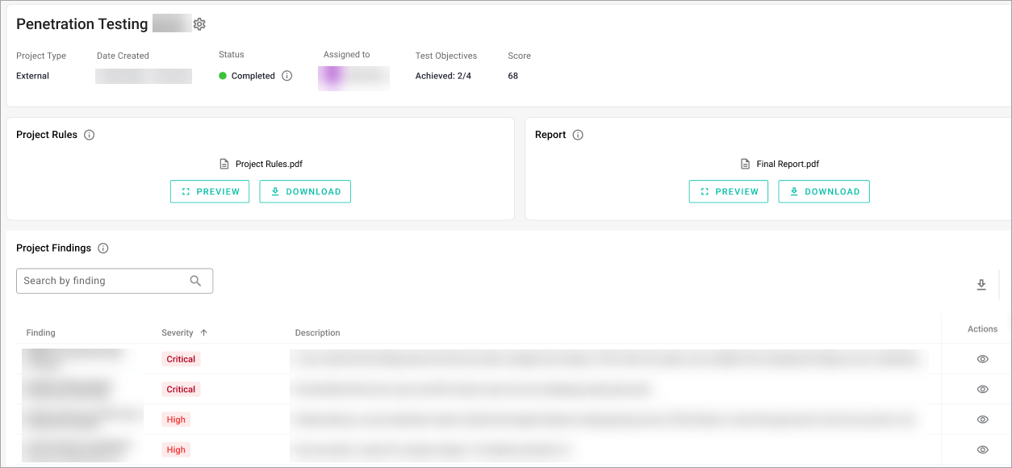Preview the Project Rules document
The width and height of the screenshot is (1012, 468).
(x=210, y=191)
